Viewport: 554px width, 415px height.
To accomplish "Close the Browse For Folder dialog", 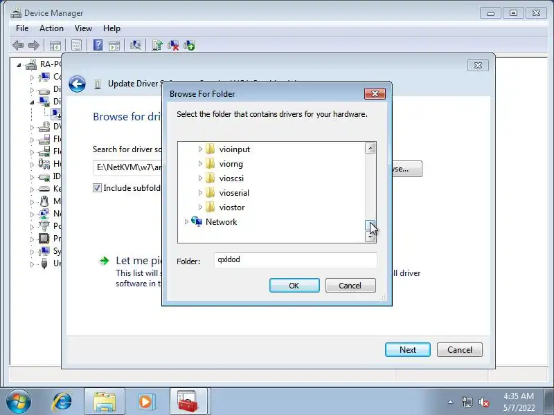I will 375,93.
